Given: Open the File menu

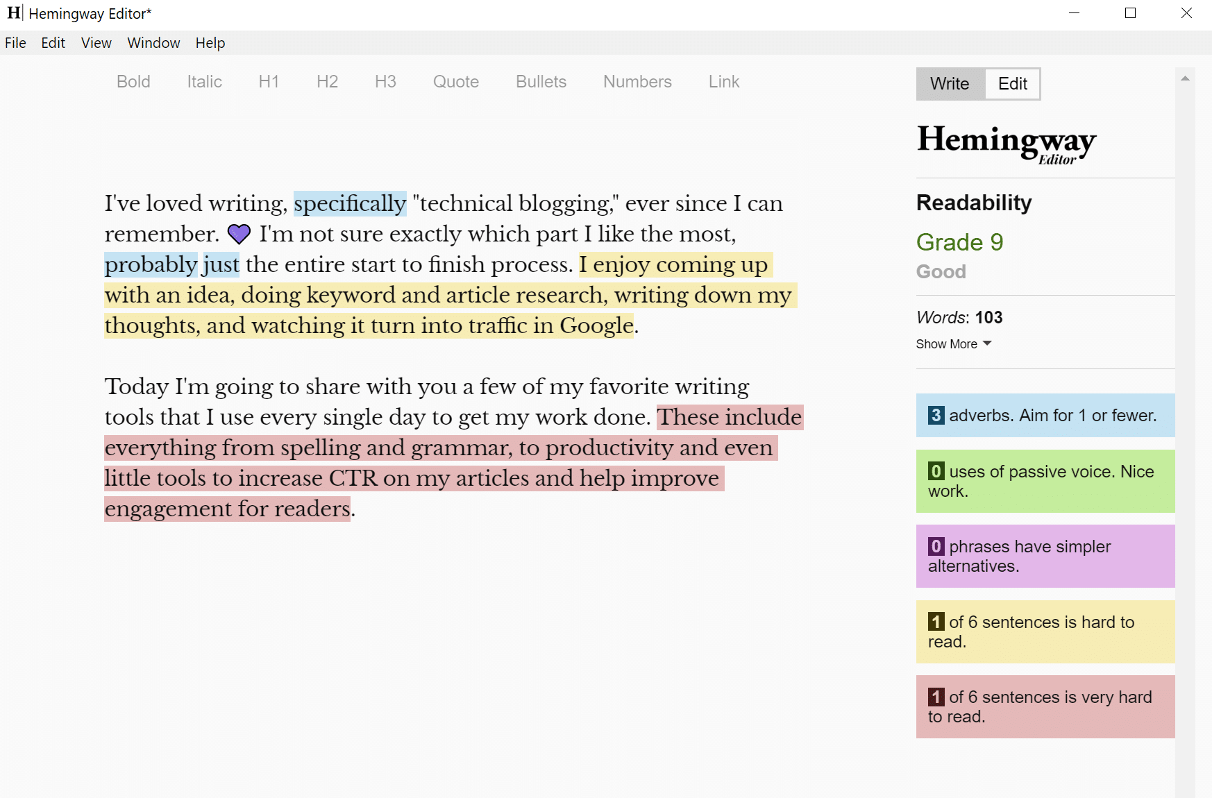Looking at the screenshot, I should coord(15,43).
